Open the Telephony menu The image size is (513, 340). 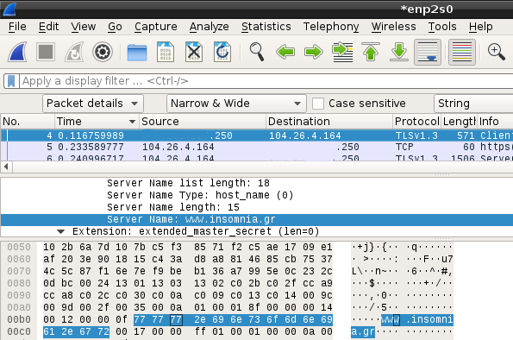[x=331, y=27]
